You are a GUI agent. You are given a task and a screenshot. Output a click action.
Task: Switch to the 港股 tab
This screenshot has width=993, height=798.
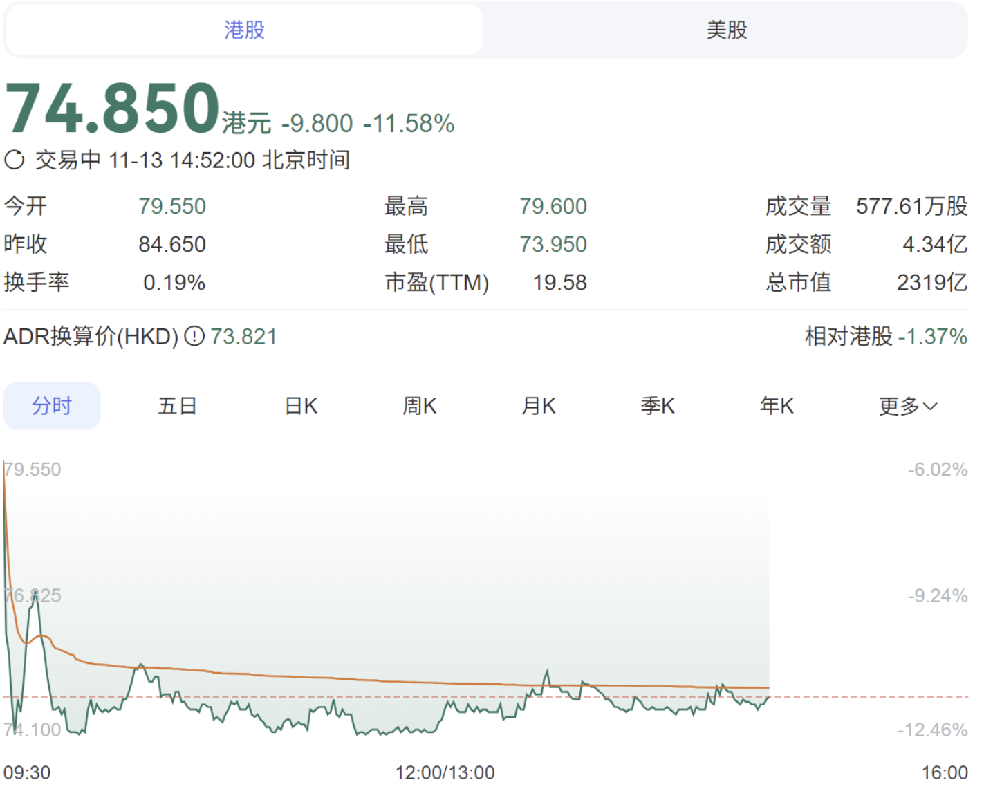coord(244,30)
